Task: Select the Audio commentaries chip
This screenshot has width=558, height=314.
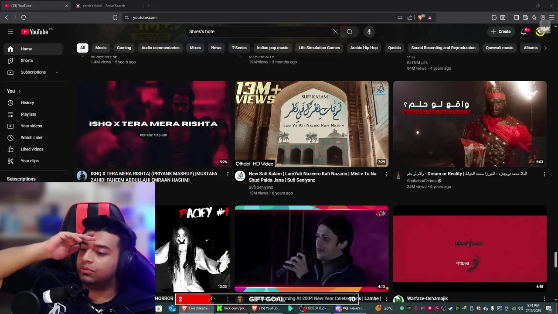Action: coord(160,48)
